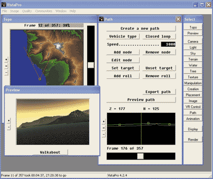The image size is (213, 179).
Task: Open the Vehicle type selector
Action: click(123, 36)
